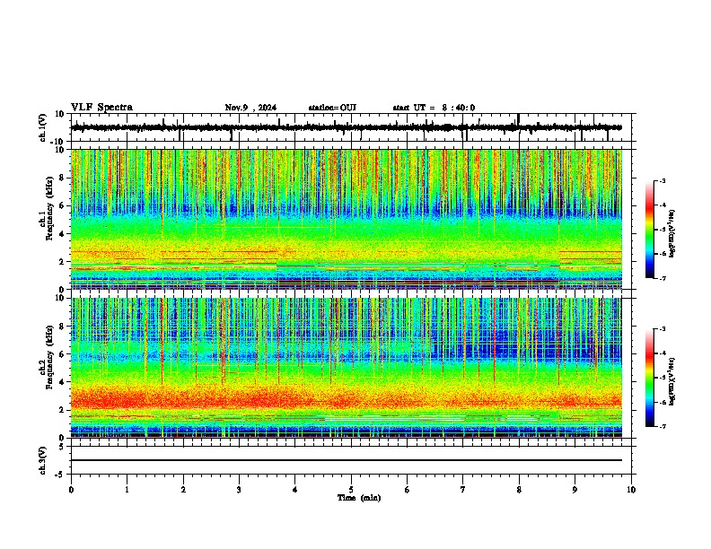
Task: Click the ch.2 log(PSD)(V²/Hz) colorbar caption
Action: tap(672, 382)
